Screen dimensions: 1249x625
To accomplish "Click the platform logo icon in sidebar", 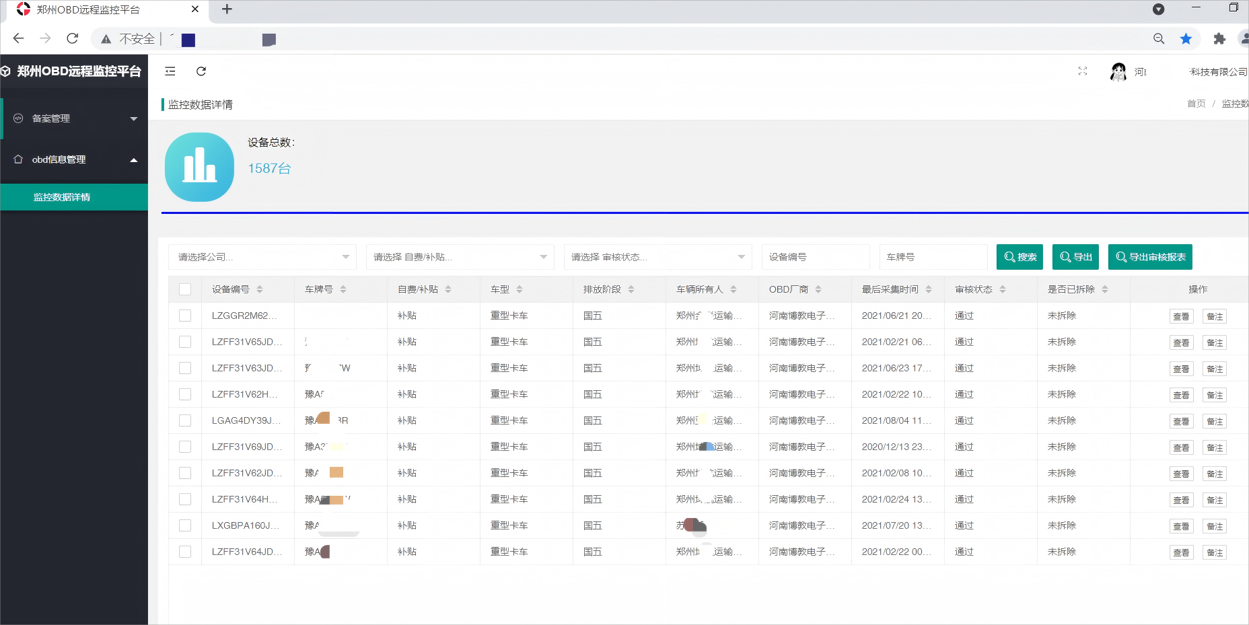I will pos(6,71).
